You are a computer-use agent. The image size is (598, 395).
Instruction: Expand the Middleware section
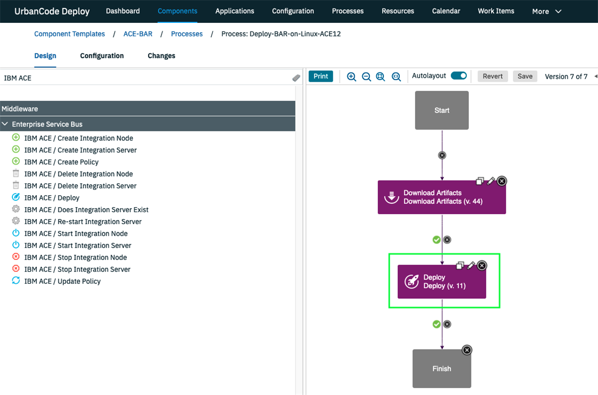coord(20,109)
